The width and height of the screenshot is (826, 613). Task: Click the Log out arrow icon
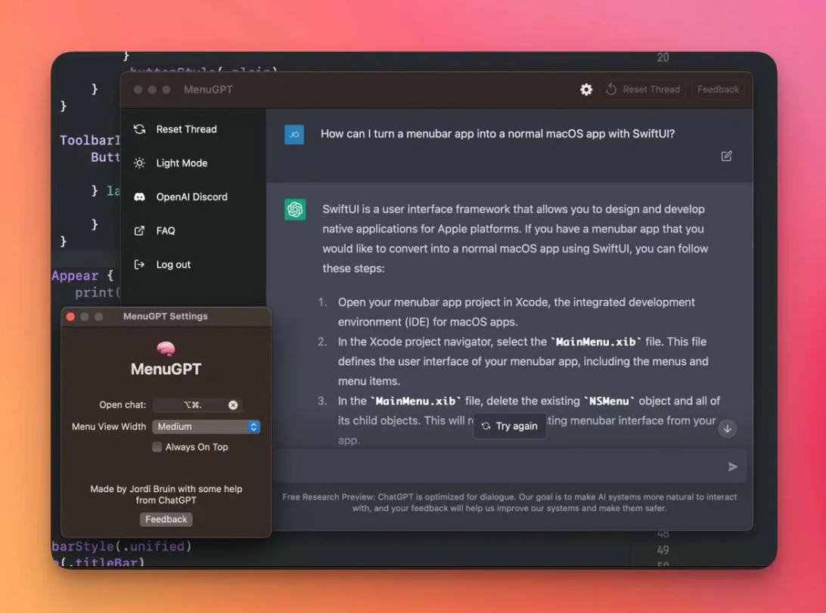coord(139,264)
